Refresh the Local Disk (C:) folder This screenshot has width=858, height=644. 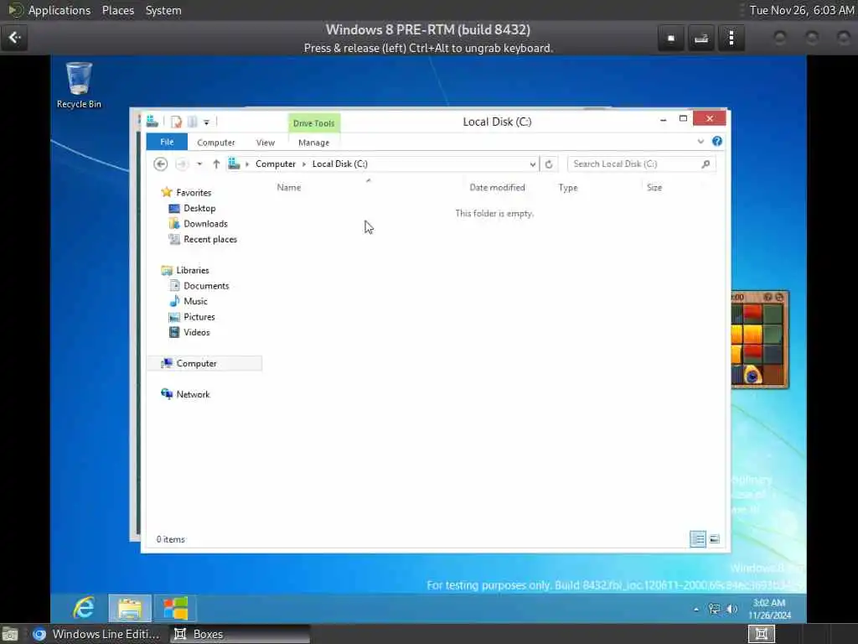549,164
